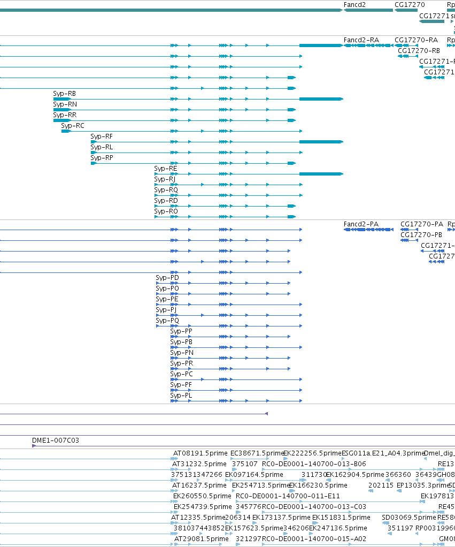Screen dimensions: 455x547
Task: Select the EK166230.5prime EST label
Action: pos(319,485)
